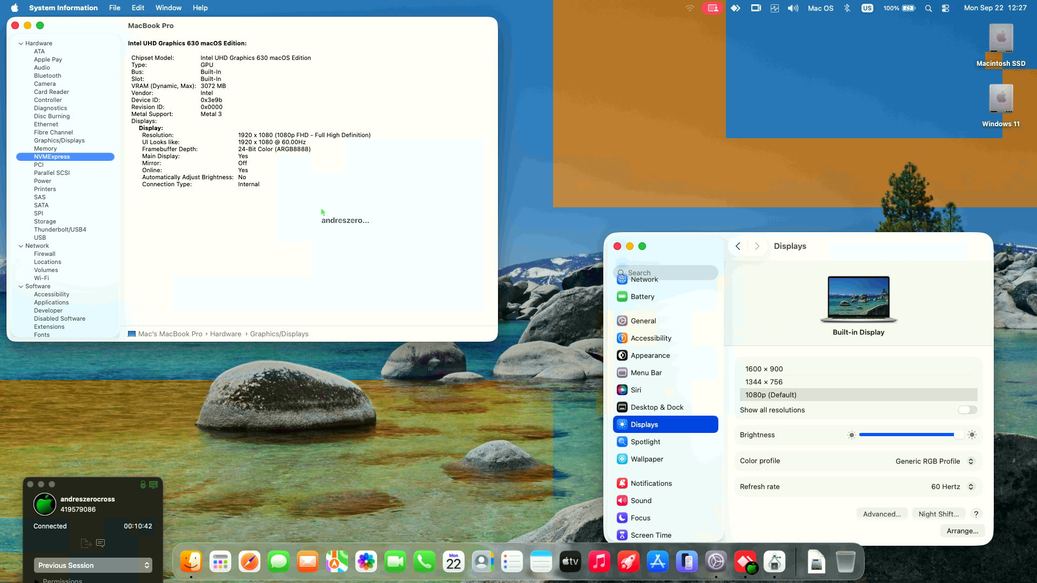
Task: Select 1344 × 756 resolution
Action: tap(859, 382)
